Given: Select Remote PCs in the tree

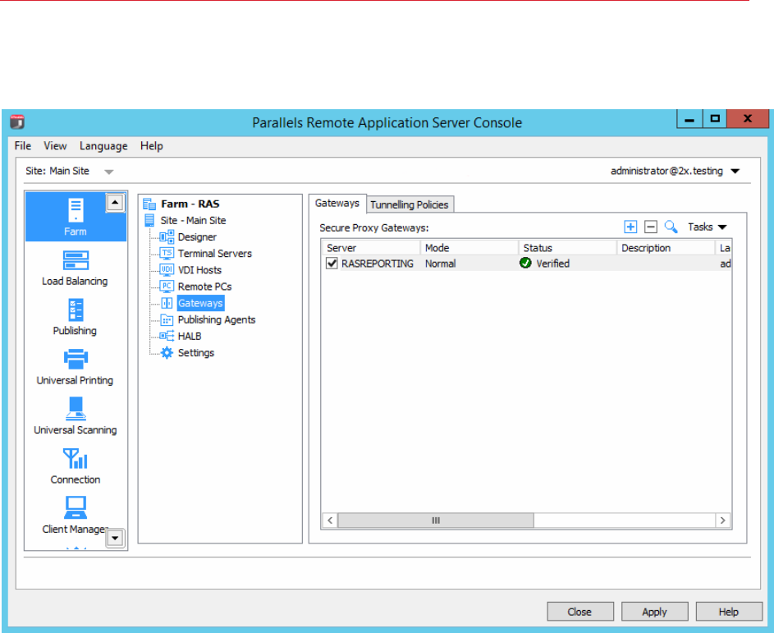Looking at the screenshot, I should pos(204,287).
